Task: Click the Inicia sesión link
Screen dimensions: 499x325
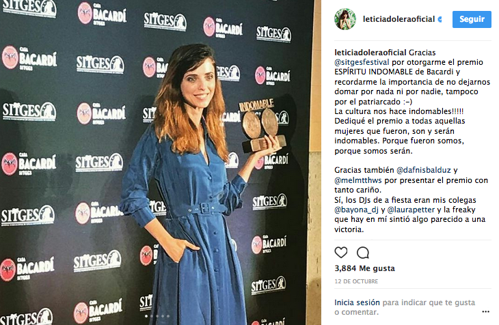Action: point(357,302)
